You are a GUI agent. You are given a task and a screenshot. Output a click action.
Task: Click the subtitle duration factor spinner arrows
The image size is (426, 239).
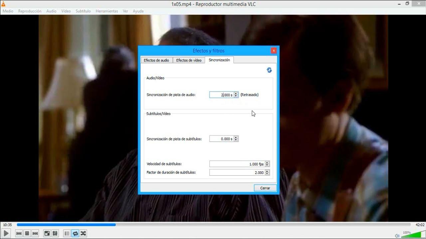point(267,173)
